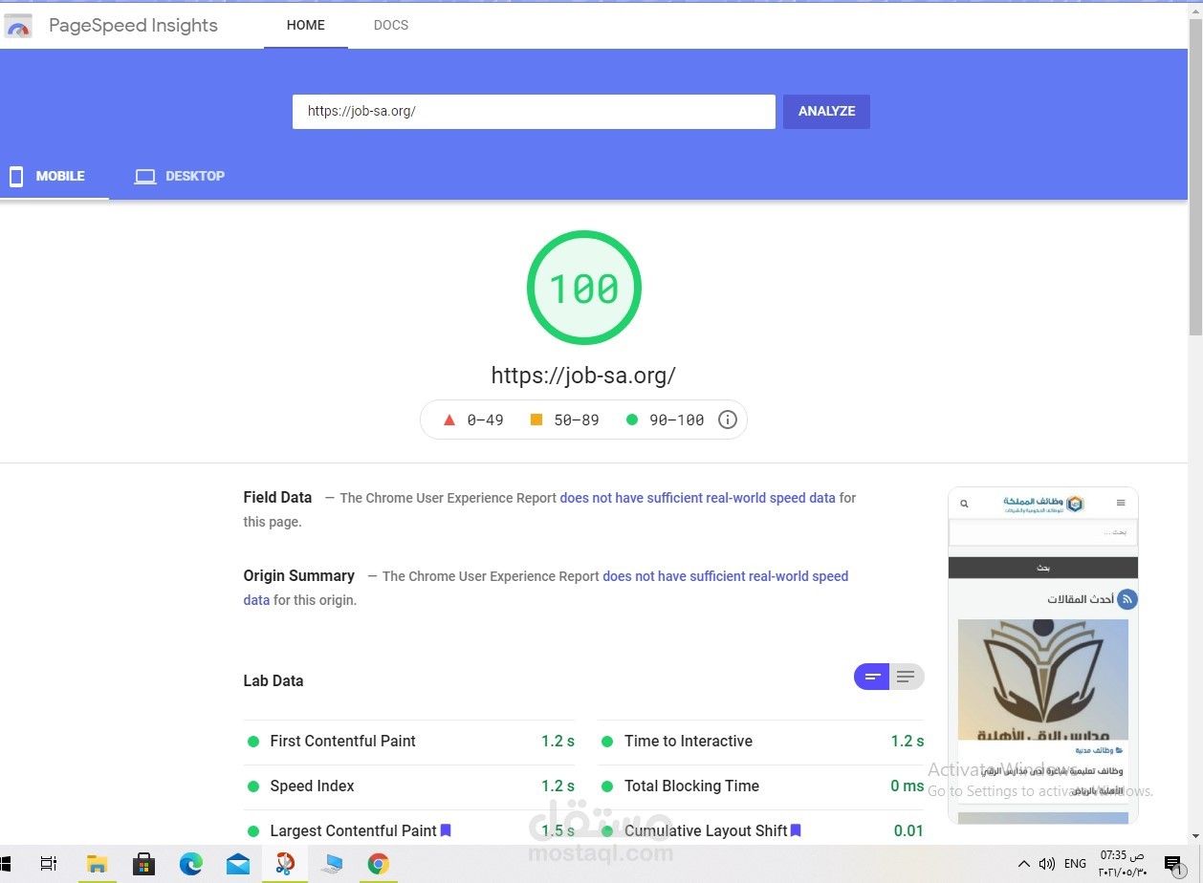
Task: Click the Cumulative Layout Shift bookmark icon
Action: [x=796, y=830]
